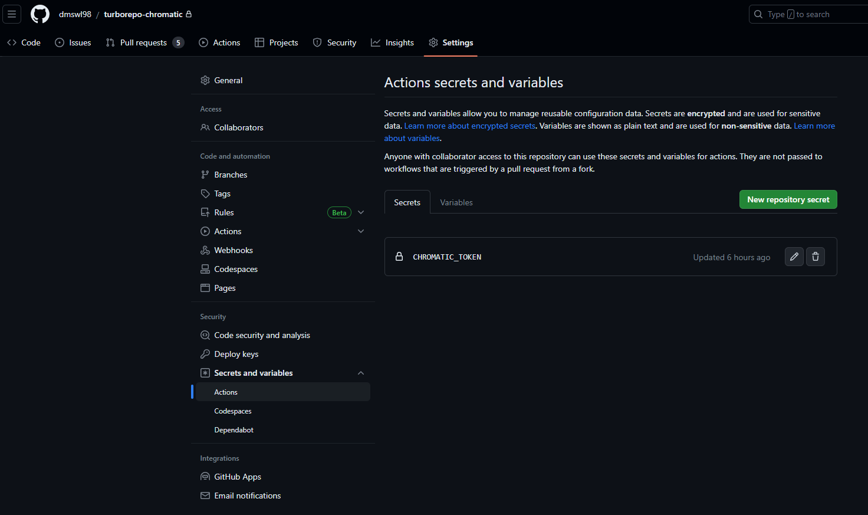Click the asterisk icon beside Secrets and variables
Viewport: 868px width, 515px height.
(x=205, y=373)
